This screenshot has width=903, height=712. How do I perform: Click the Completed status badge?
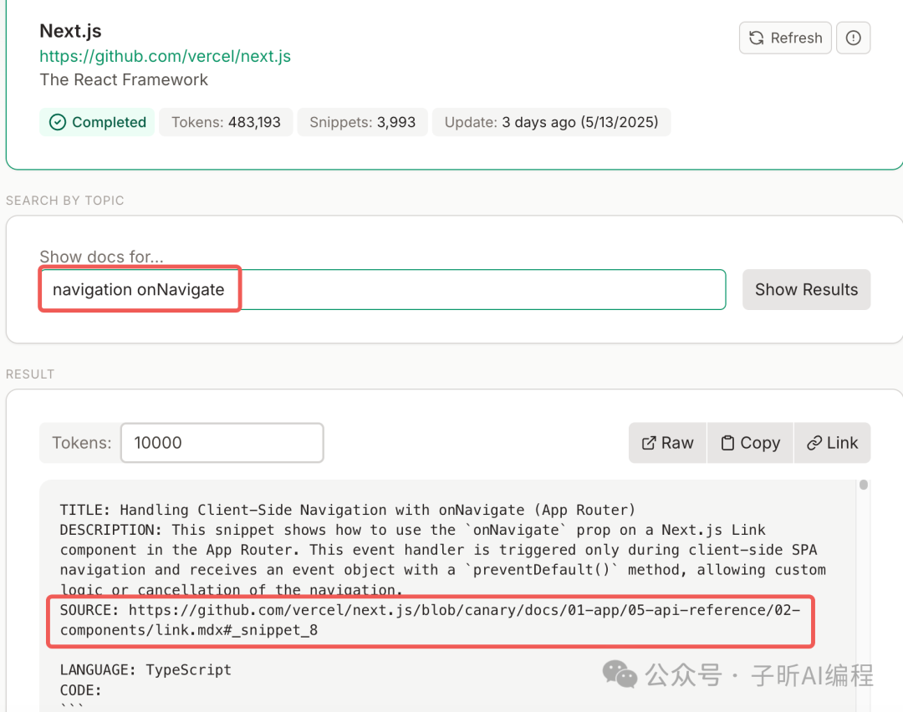coord(97,122)
